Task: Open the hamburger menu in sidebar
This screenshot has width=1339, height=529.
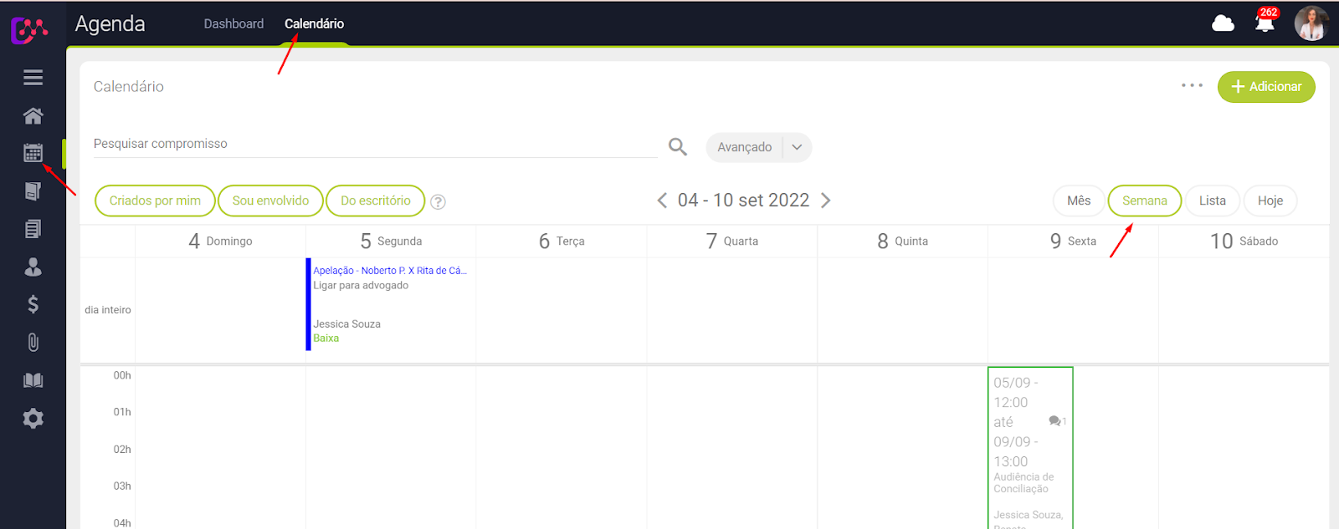Action: (x=33, y=78)
